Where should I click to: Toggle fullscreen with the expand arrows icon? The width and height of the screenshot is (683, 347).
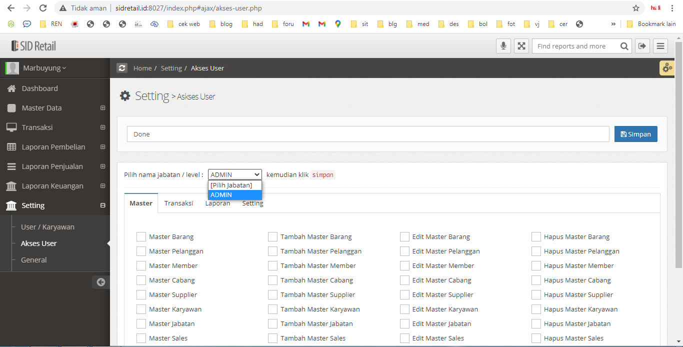[x=521, y=46]
